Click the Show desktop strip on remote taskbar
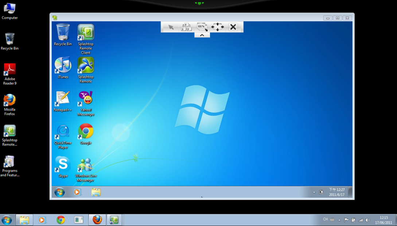Viewport: 397px width, 226px height. pyautogui.click(x=350, y=192)
